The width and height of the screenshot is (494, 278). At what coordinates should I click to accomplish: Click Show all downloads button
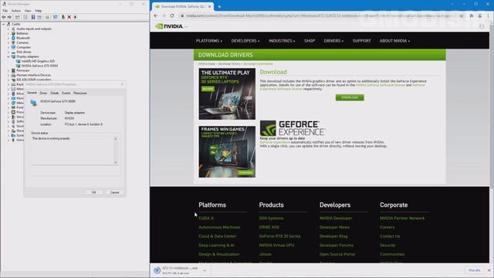[474, 270]
